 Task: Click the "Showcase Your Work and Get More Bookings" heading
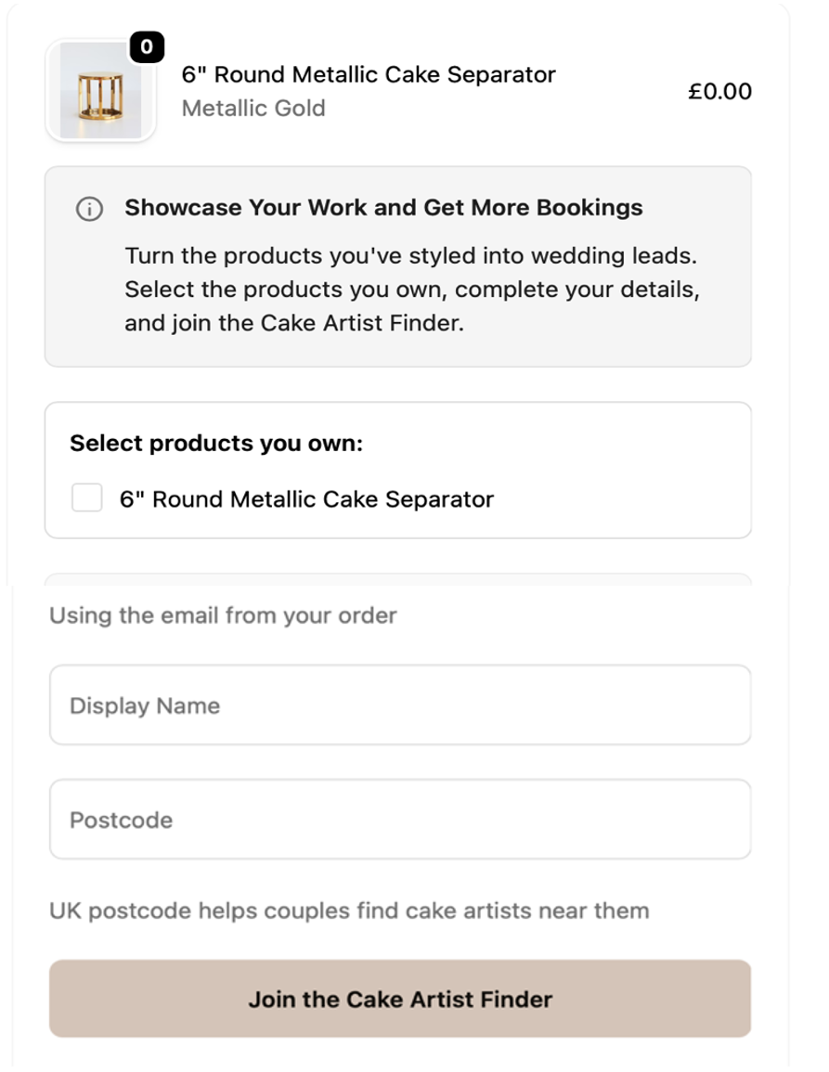[383, 208]
